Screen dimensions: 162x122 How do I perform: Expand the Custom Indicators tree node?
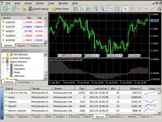pyautogui.click(x=3, y=58)
